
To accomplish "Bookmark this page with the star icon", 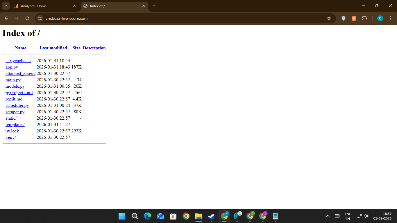I will 329,18.
